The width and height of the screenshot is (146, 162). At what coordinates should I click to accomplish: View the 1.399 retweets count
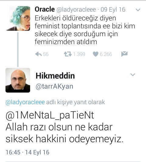point(79,54)
